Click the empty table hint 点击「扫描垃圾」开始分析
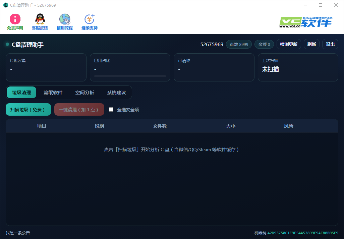This screenshot has width=344, height=239. [x=171, y=150]
